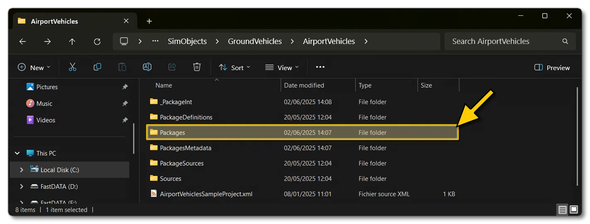Click the Copy icon in toolbar
This screenshot has width=590, height=224.
(x=97, y=67)
